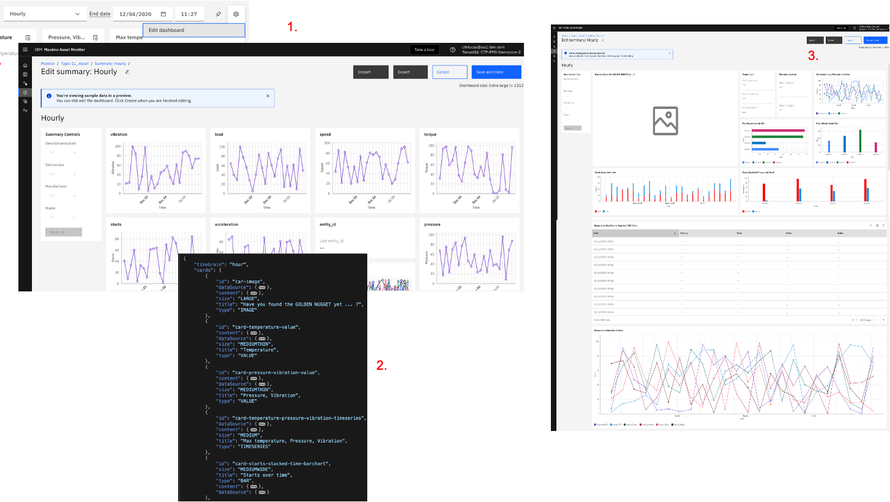Click the vibration chart card
Image resolution: width=890 pixels, height=502 pixels.
point(155,170)
